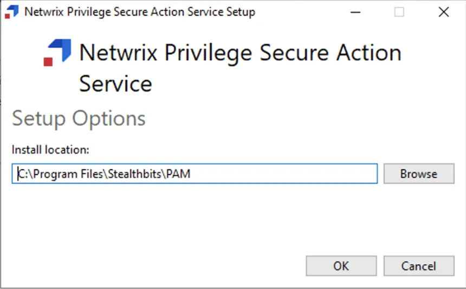Click the Netwrix icon in the title bar
466x289 pixels.
point(11,12)
